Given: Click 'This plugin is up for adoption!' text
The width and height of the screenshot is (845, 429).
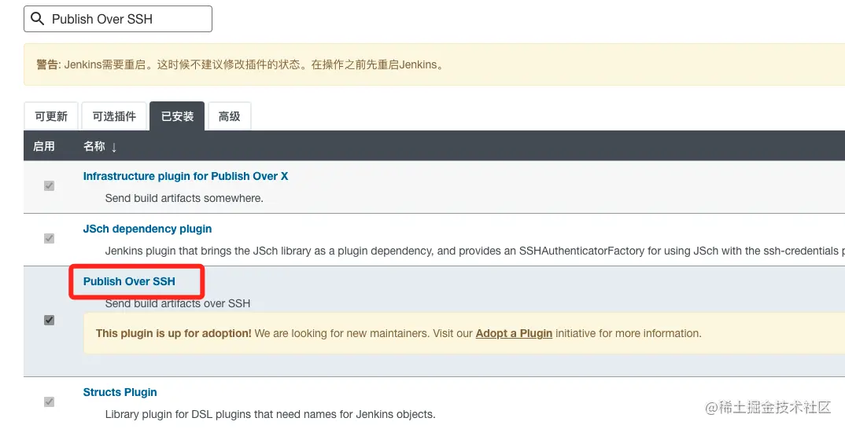Looking at the screenshot, I should [174, 333].
